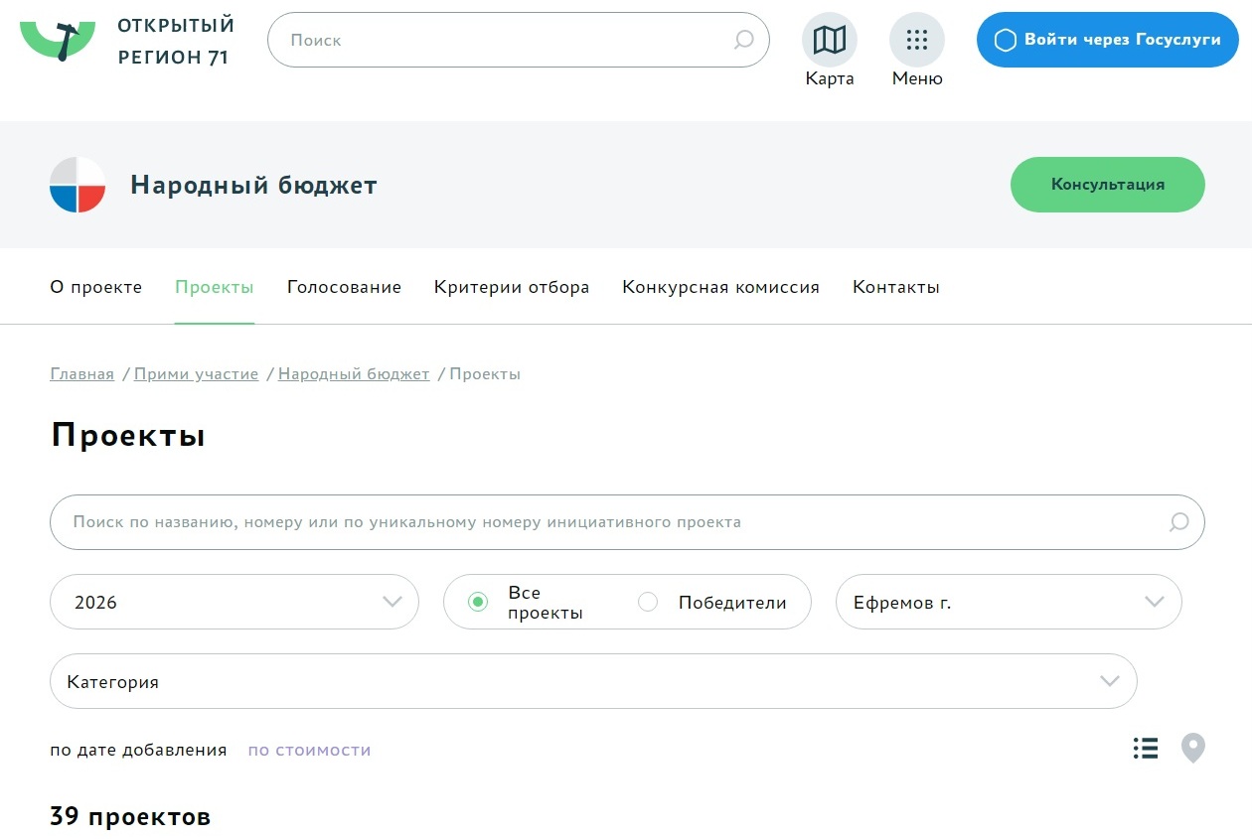
Task: Click the Консультация button
Action: [x=1107, y=185]
